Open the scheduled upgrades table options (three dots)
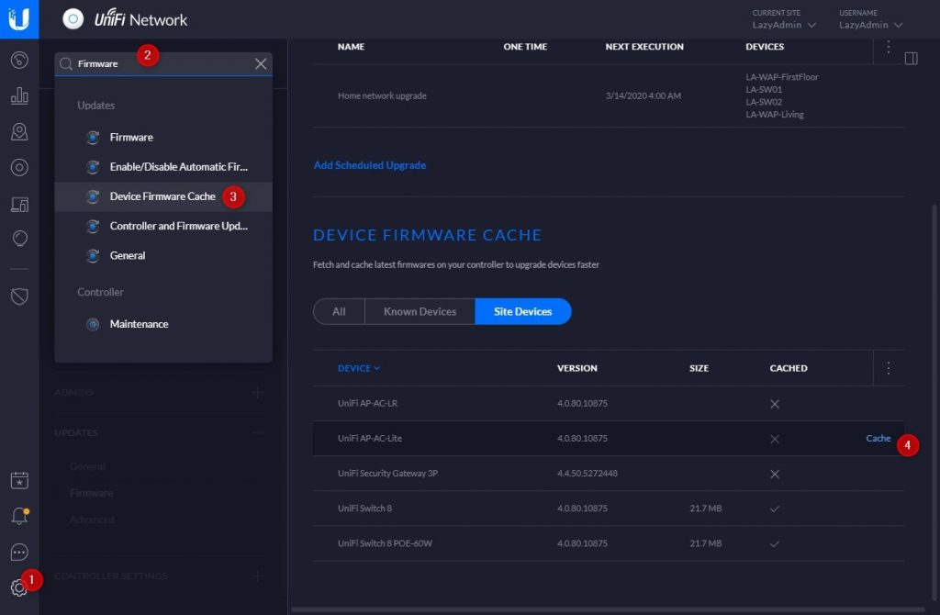This screenshot has height=615, width=940. point(889,47)
